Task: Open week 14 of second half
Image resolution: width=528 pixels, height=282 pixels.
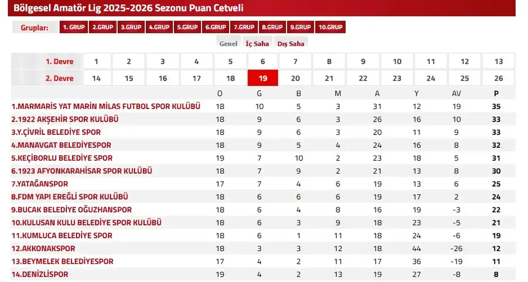Action: click(x=97, y=78)
